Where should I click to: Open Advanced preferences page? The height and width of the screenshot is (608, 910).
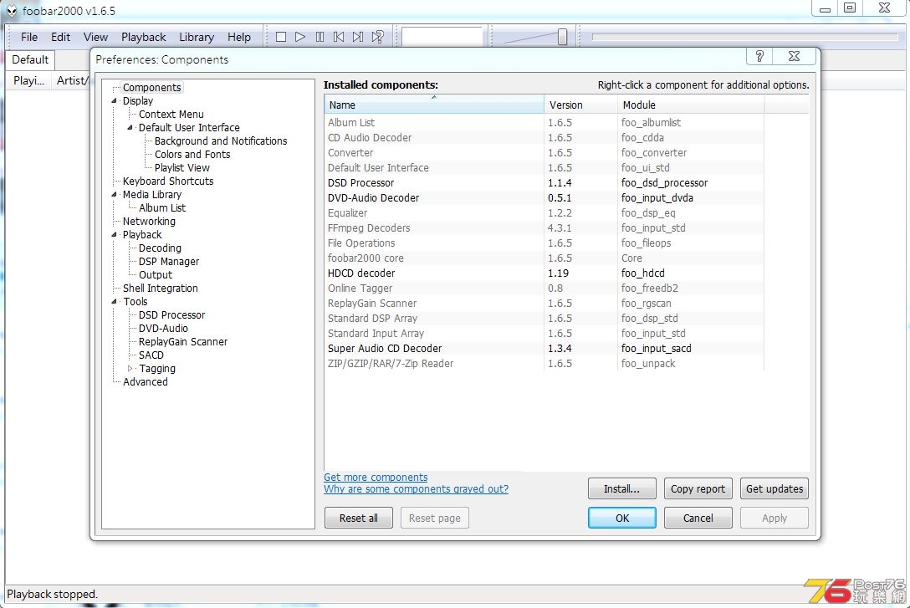[145, 381]
